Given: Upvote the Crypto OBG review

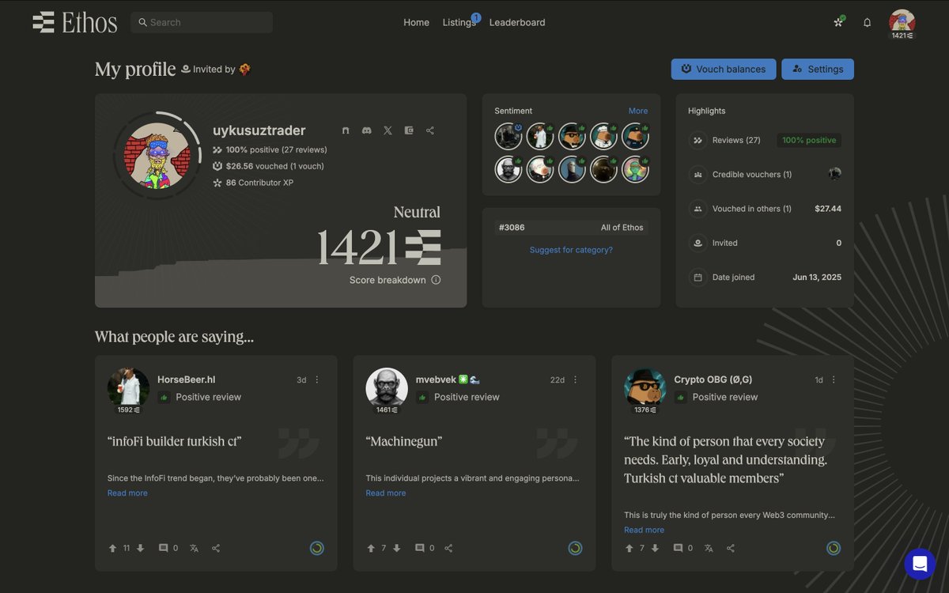Looking at the screenshot, I should [630, 548].
